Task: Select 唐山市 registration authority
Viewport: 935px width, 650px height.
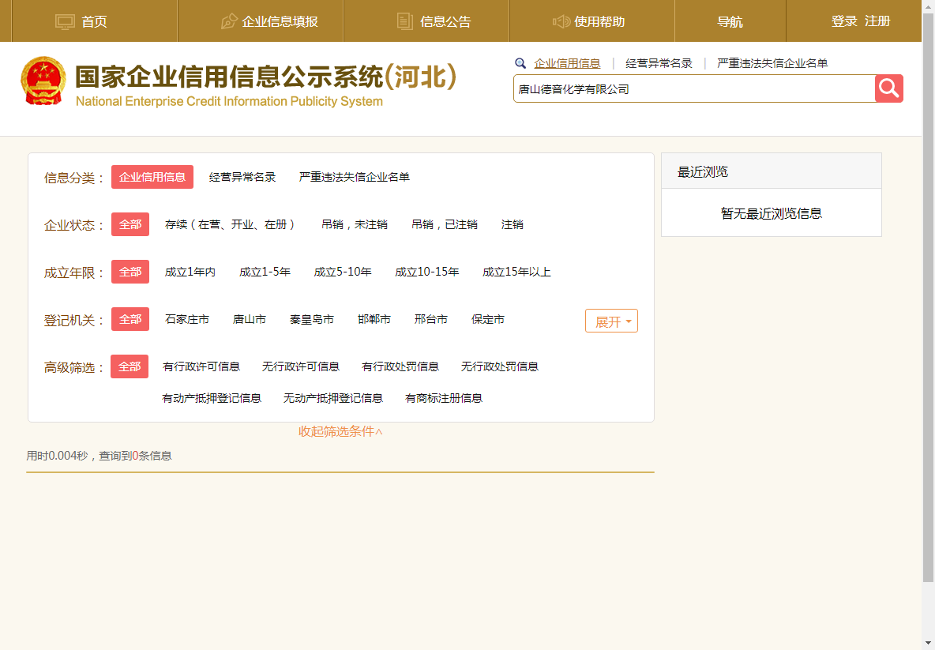Action: pos(250,319)
